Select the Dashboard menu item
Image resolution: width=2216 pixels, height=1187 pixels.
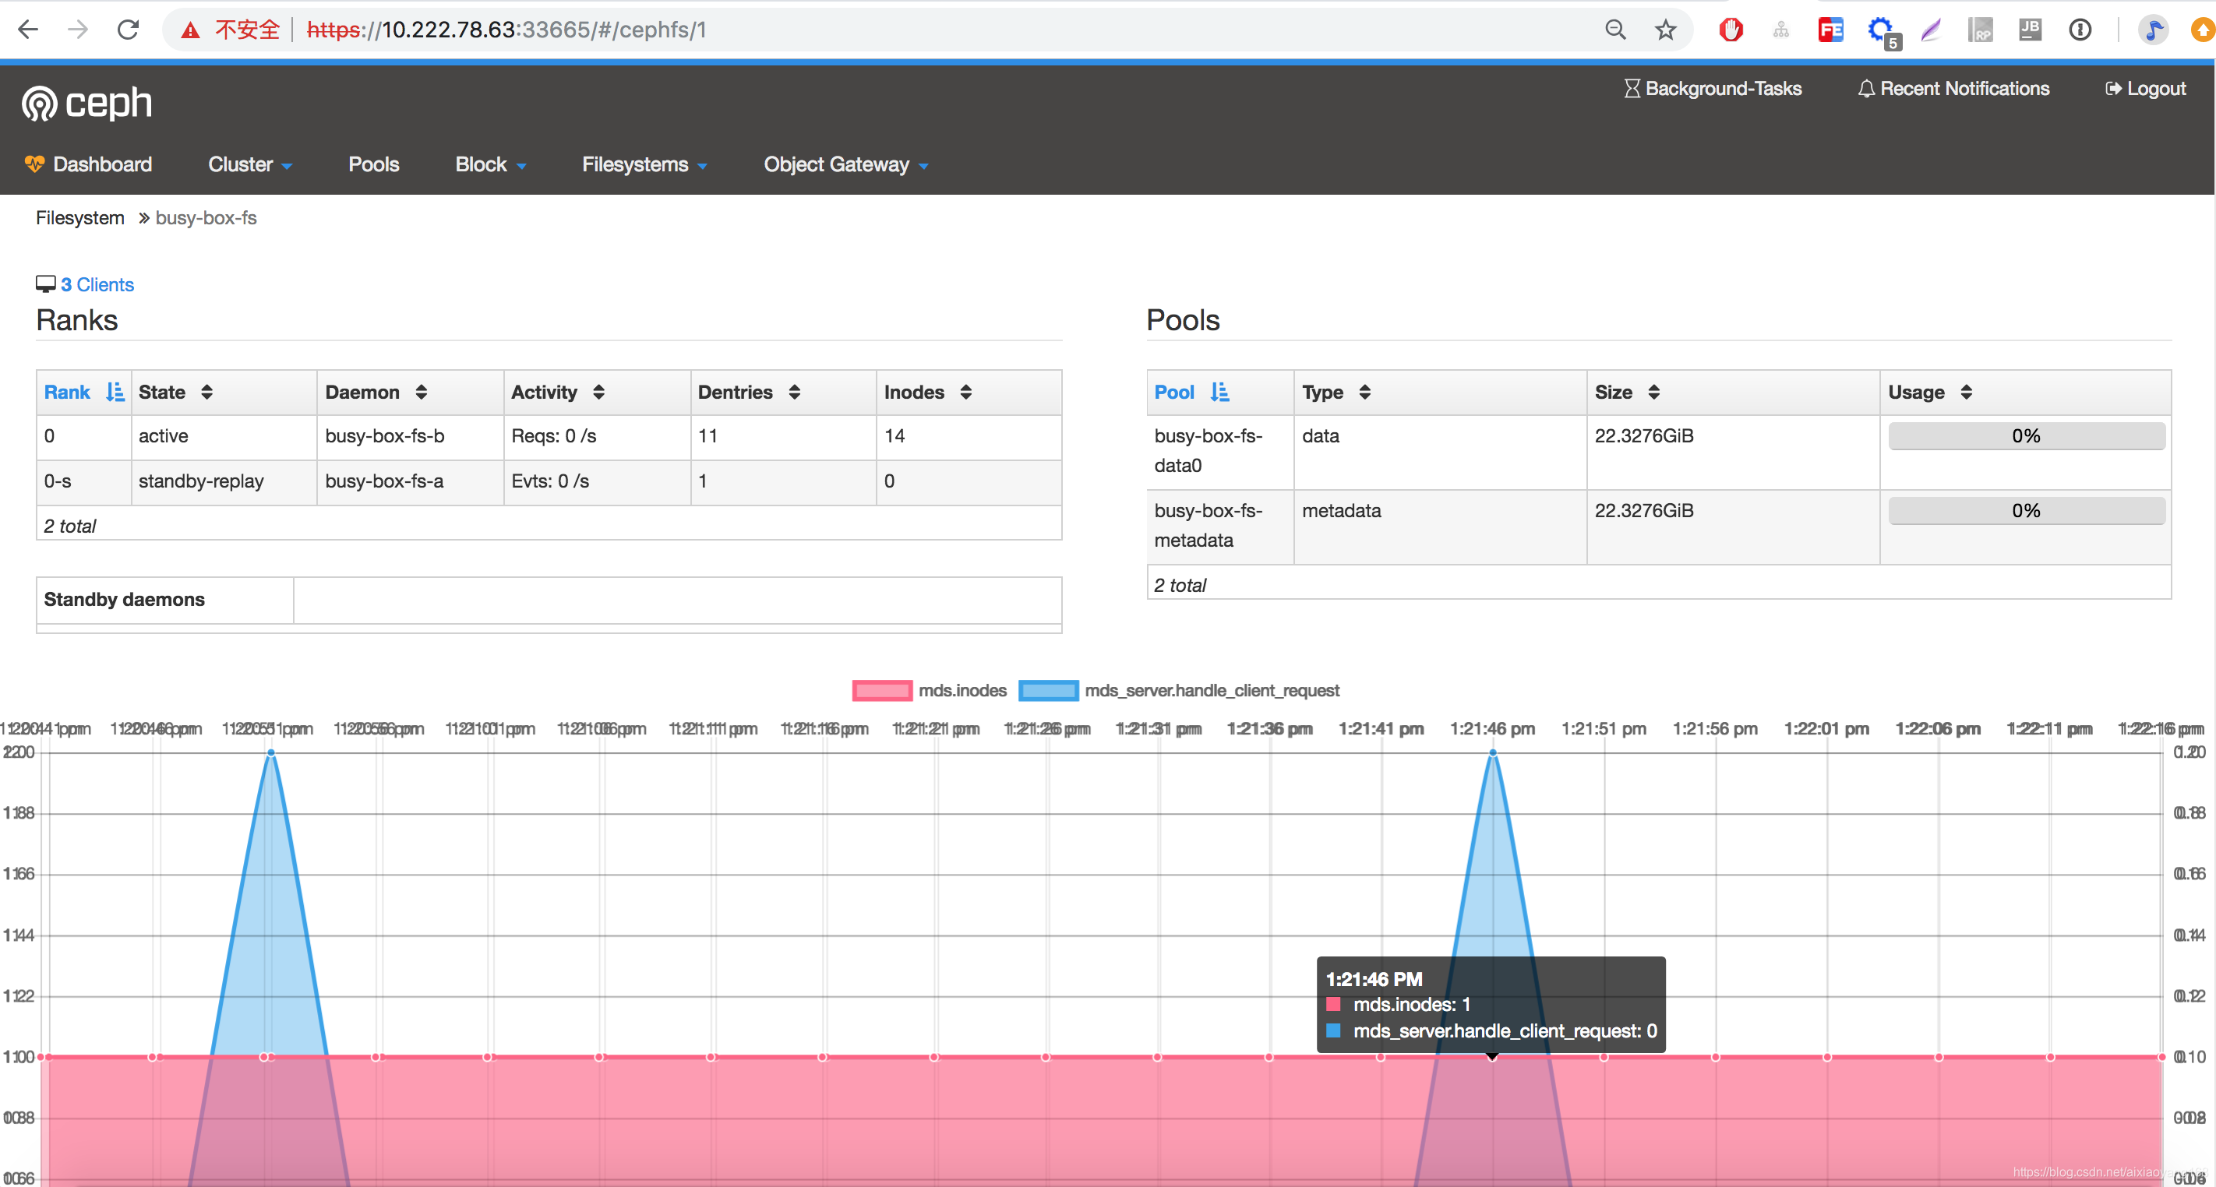103,164
